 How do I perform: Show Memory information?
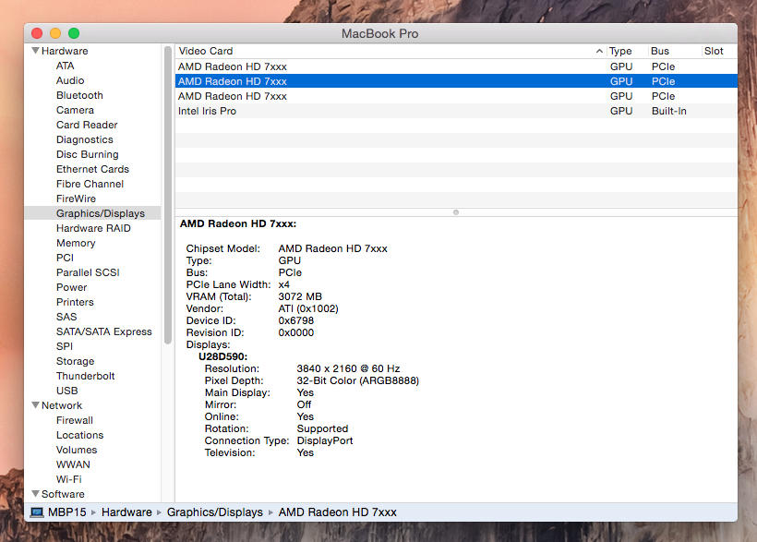tap(76, 243)
